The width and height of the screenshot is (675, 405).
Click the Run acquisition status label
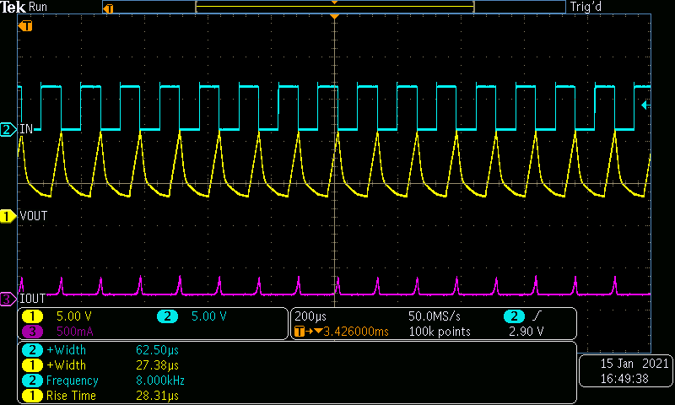point(39,7)
